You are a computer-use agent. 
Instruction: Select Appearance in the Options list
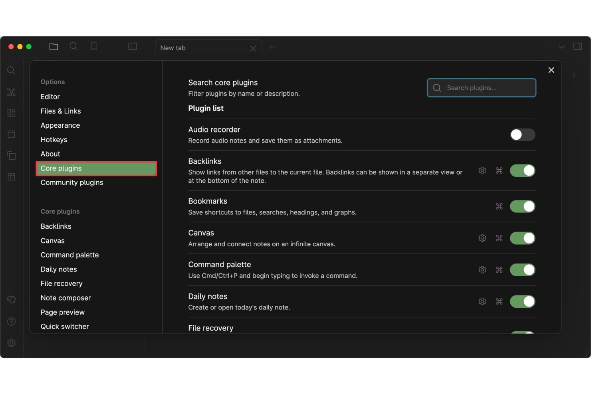[x=60, y=125]
